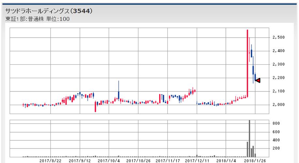This screenshot has height=163, width=299.
Task: Click the 2,300 price axis label
Action: [278, 64]
